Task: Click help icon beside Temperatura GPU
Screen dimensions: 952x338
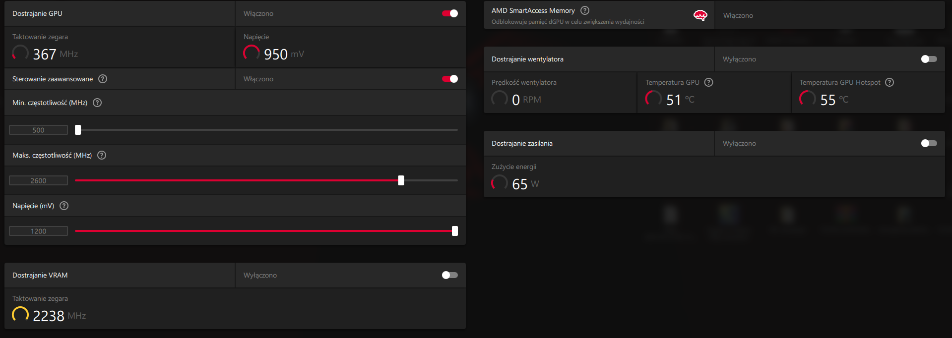Action: pyautogui.click(x=709, y=82)
